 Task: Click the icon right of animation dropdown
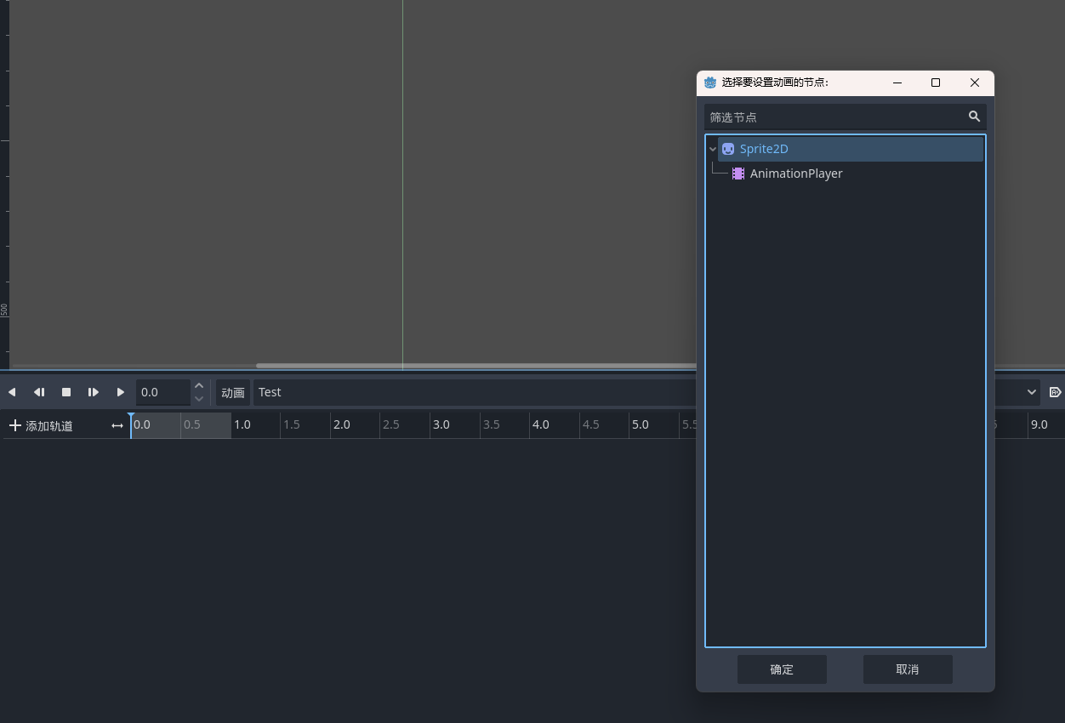(1055, 392)
